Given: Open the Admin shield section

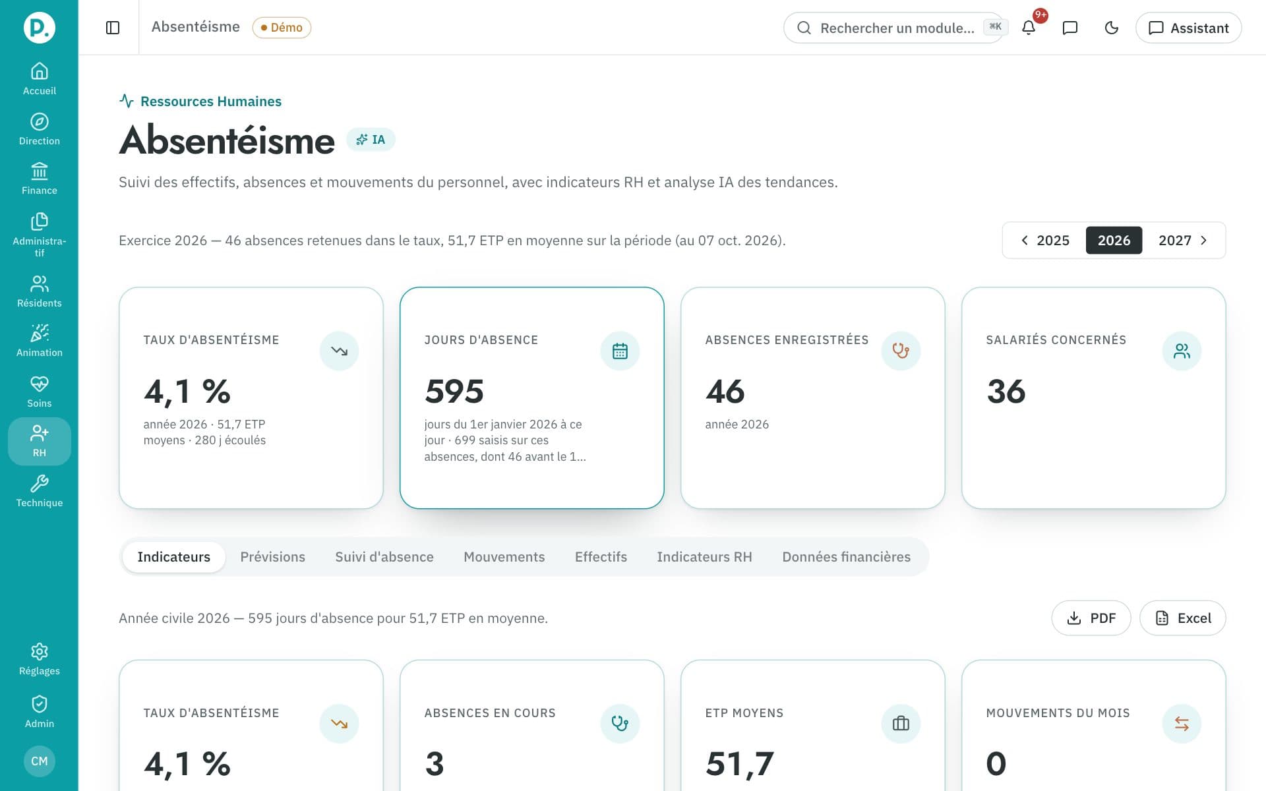Looking at the screenshot, I should click(x=39, y=711).
